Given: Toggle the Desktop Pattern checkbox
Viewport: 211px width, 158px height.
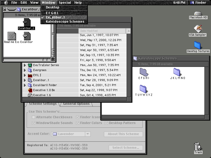Looking at the screenshot, I should 106,123.
